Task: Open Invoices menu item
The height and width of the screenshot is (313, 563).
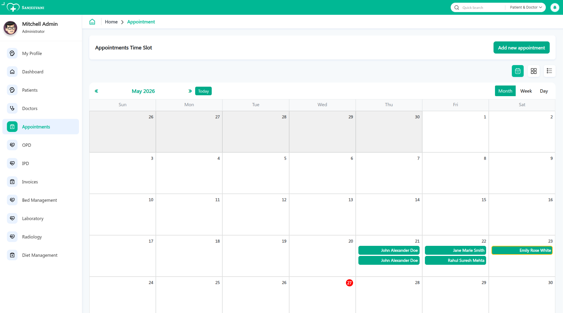Action: pos(41,182)
